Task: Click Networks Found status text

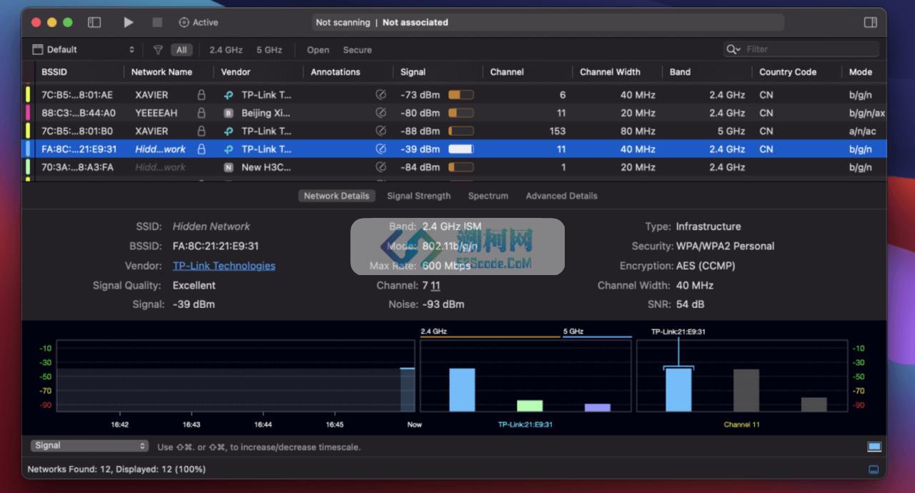Action: click(x=117, y=469)
